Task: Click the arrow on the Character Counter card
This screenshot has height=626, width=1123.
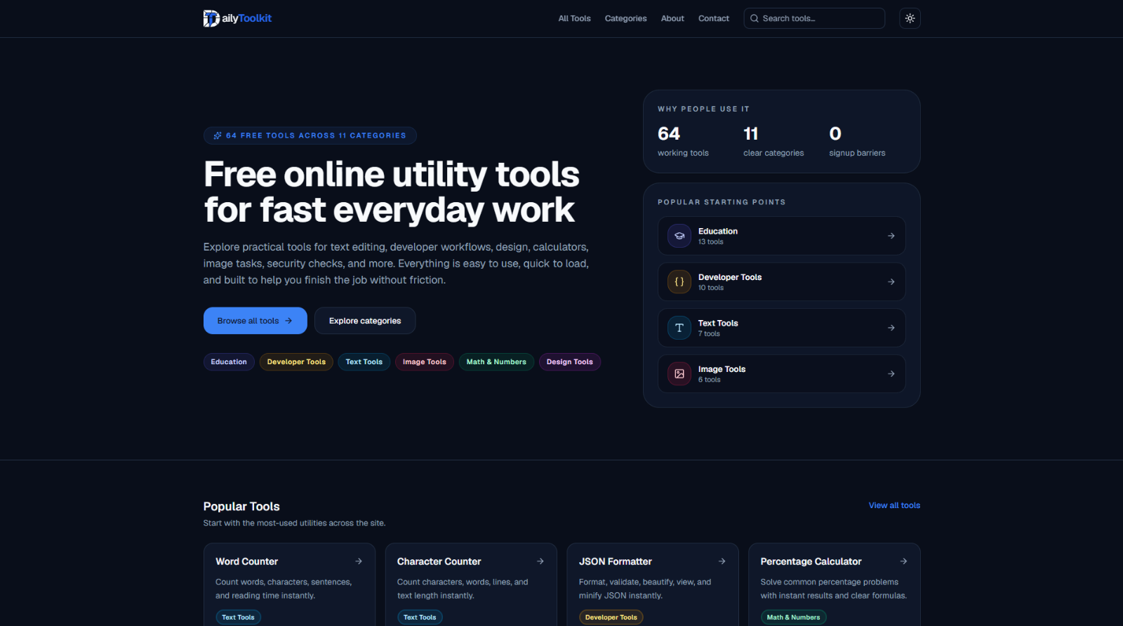Action: [540, 561]
